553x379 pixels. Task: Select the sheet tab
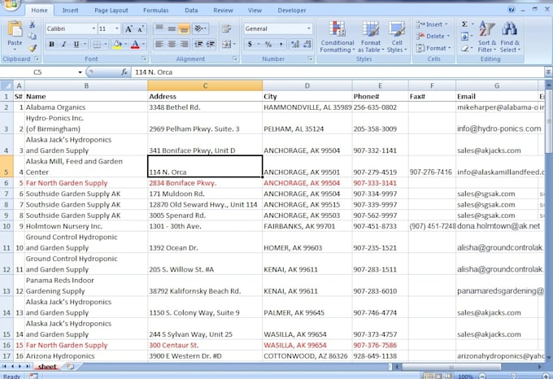pos(47,367)
